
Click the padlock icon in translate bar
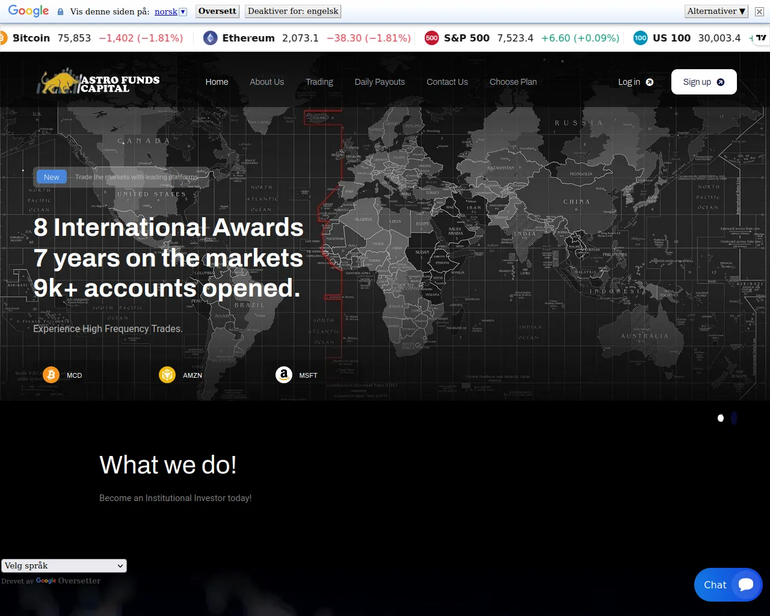click(x=60, y=11)
